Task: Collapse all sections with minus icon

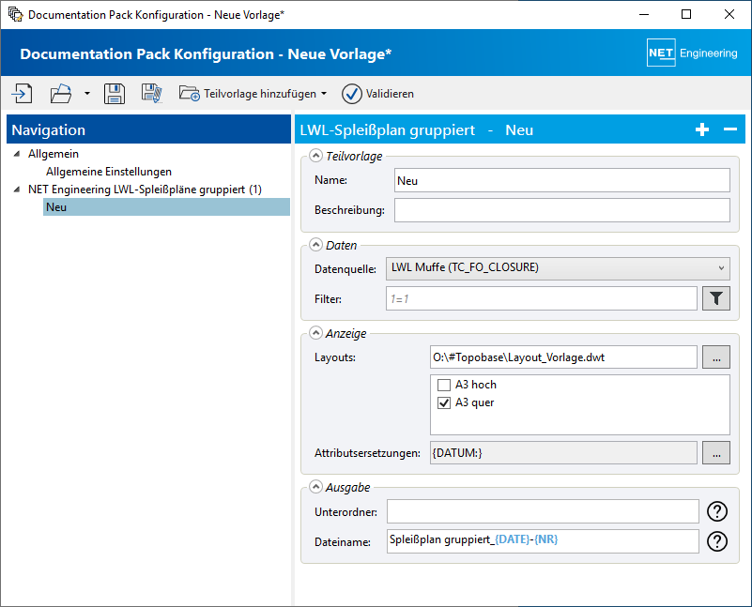Action: coord(730,129)
